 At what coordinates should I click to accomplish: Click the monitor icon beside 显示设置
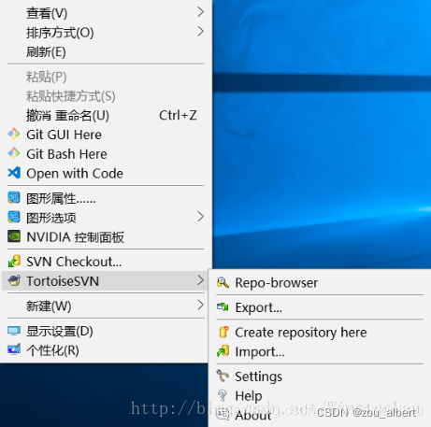click(x=14, y=331)
